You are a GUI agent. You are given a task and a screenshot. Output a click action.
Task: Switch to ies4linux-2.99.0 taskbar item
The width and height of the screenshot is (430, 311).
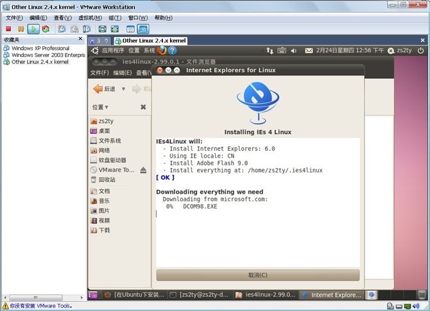tap(266, 295)
